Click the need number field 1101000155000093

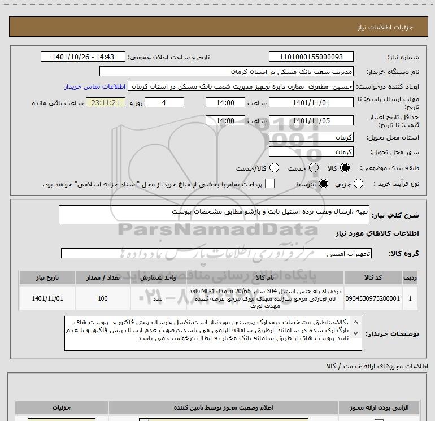(311, 57)
